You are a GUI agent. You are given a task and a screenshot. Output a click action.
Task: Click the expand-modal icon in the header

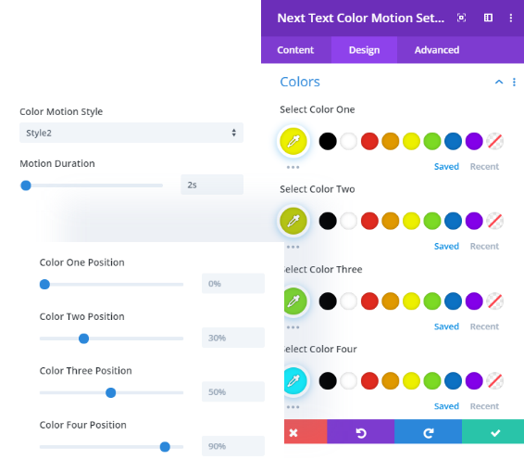[461, 18]
